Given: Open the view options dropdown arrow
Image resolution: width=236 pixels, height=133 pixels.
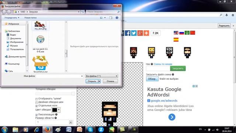Looking at the screenshot, I should point(105,18).
